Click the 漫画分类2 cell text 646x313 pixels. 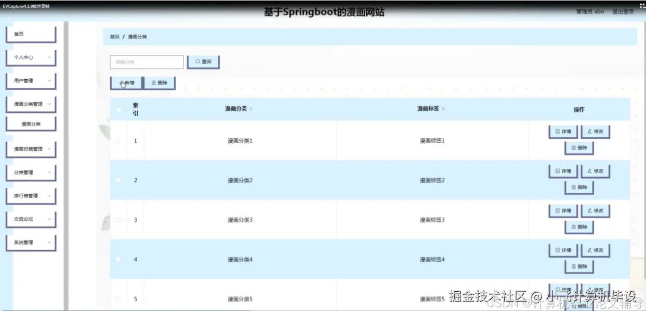[x=240, y=180]
